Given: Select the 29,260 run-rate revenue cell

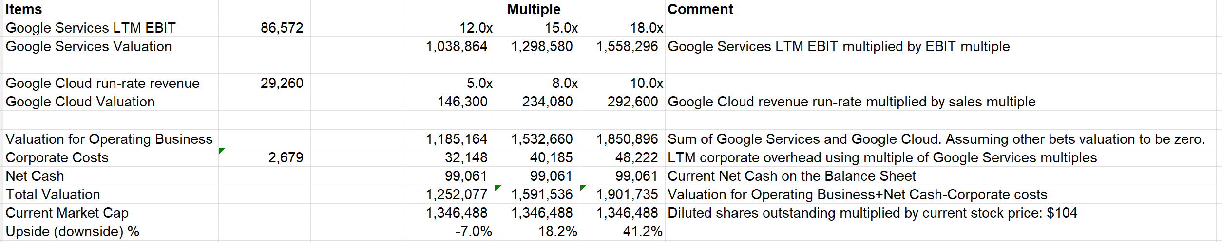Looking at the screenshot, I should [265, 83].
